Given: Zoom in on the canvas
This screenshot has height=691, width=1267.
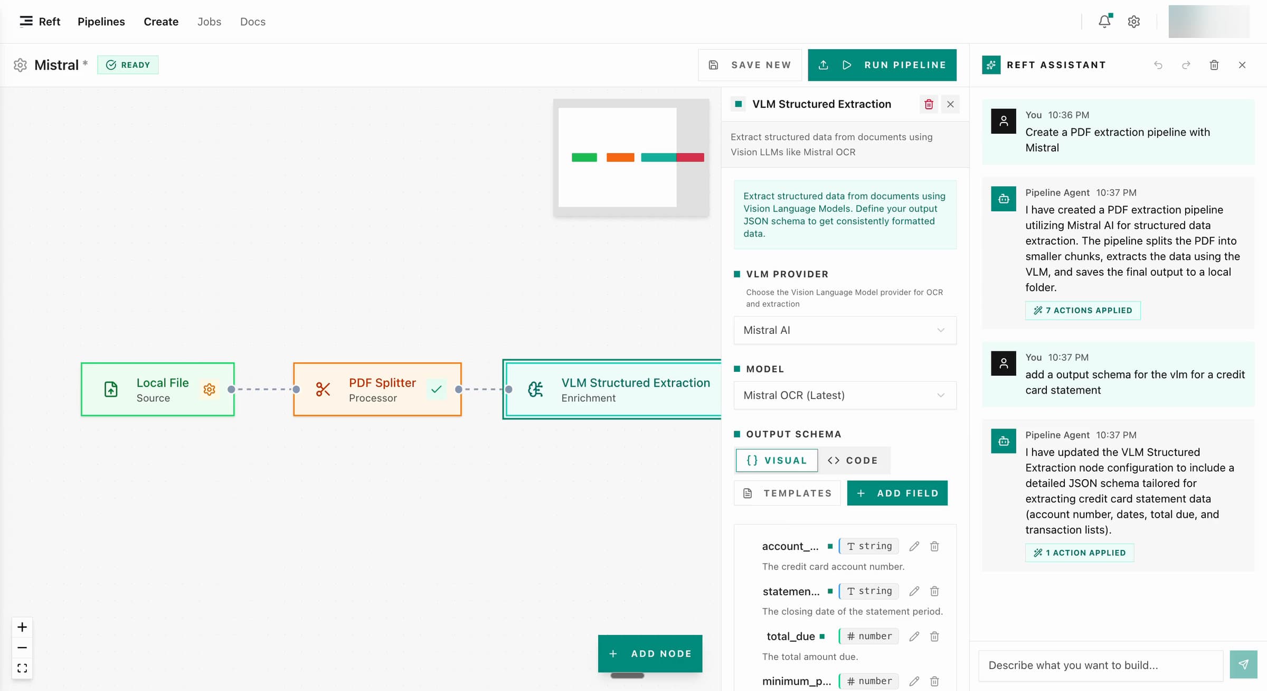Looking at the screenshot, I should tap(22, 627).
